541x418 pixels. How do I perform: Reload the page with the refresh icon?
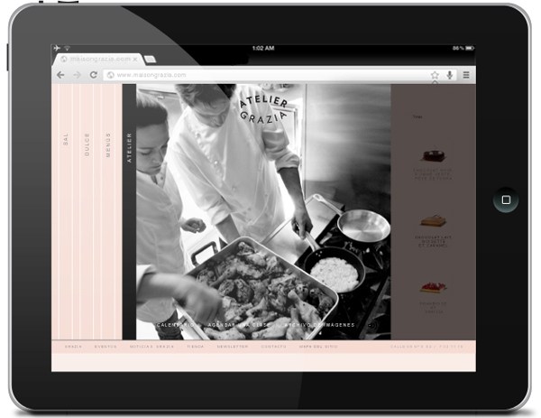point(94,75)
